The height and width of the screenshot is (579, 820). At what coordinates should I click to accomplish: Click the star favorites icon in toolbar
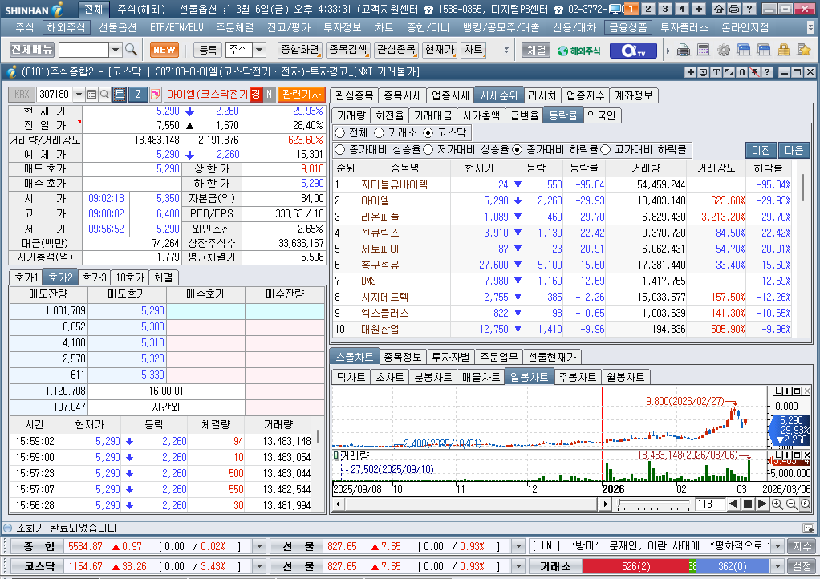tap(804, 51)
